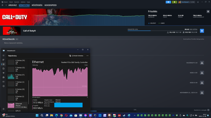This screenshot has height=118, width=211.
Task: Open Barátok és csevegés friends chat
Action: [x=202, y=110]
